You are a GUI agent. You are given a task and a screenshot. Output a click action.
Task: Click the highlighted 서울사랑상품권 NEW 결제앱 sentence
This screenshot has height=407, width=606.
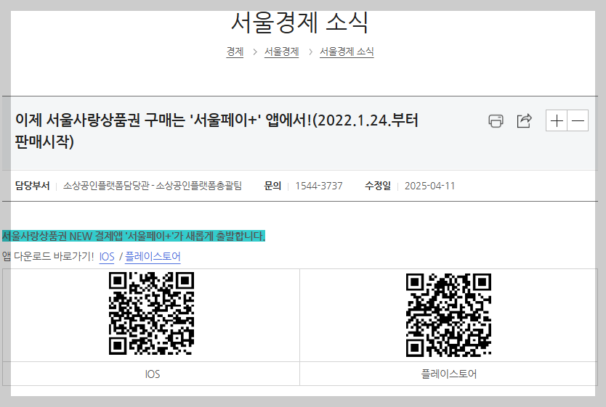tap(134, 236)
